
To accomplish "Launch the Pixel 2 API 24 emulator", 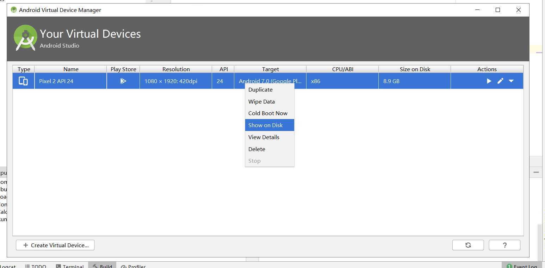I will point(489,81).
